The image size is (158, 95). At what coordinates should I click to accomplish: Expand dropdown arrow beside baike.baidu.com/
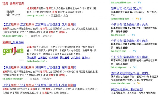point(47,61)
